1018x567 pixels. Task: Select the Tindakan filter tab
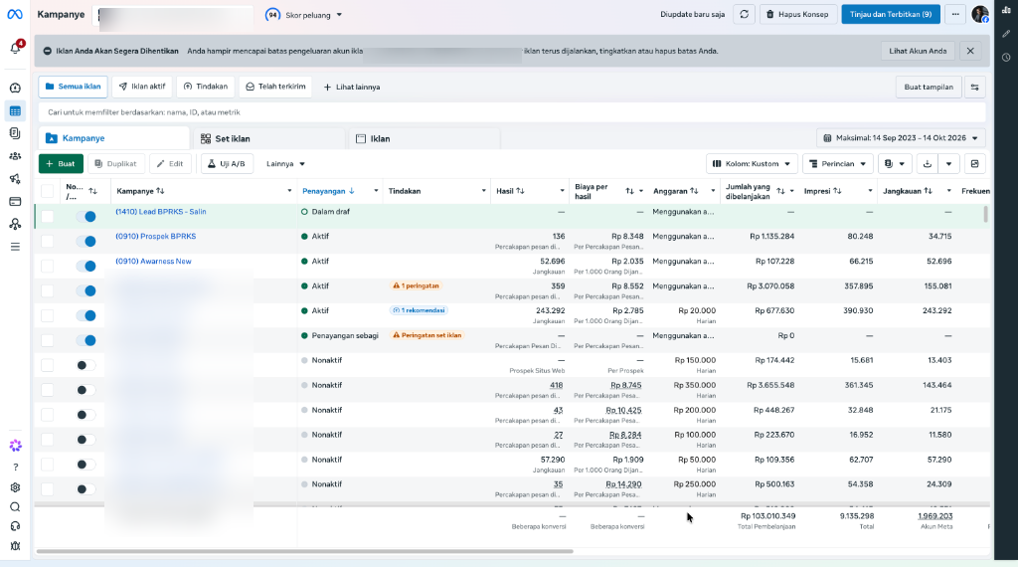pyautogui.click(x=206, y=87)
